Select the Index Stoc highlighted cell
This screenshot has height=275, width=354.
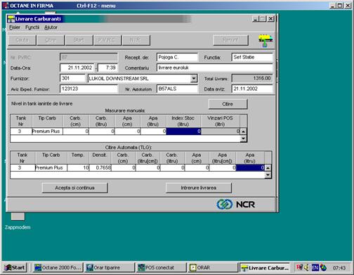click(x=183, y=132)
